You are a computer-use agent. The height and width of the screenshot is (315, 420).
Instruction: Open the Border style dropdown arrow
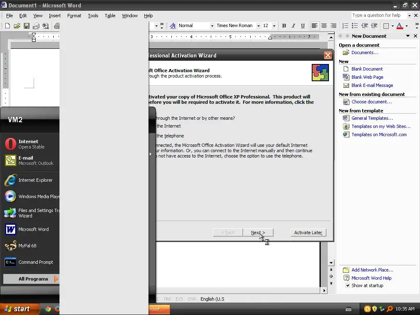393,26
